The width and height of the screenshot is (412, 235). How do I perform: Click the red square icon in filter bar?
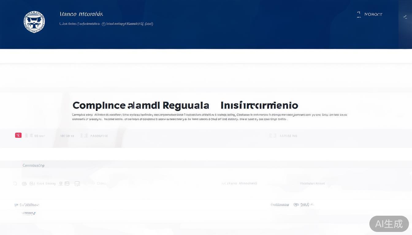(x=18, y=135)
